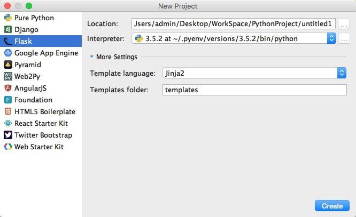Image resolution: width=356 pixels, height=217 pixels.
Task: Select the HTML5 Boilerplate label
Action: (45, 111)
